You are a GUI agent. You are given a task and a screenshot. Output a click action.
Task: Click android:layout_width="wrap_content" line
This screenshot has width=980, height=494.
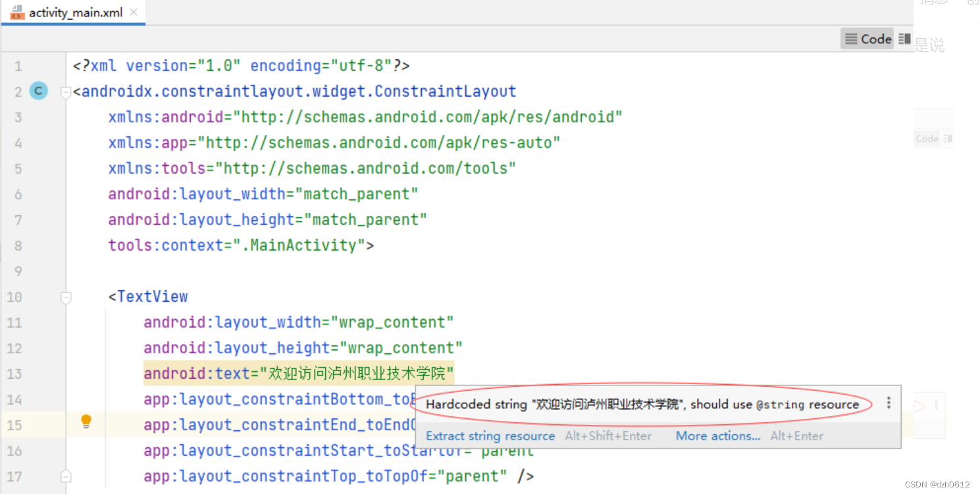click(299, 322)
